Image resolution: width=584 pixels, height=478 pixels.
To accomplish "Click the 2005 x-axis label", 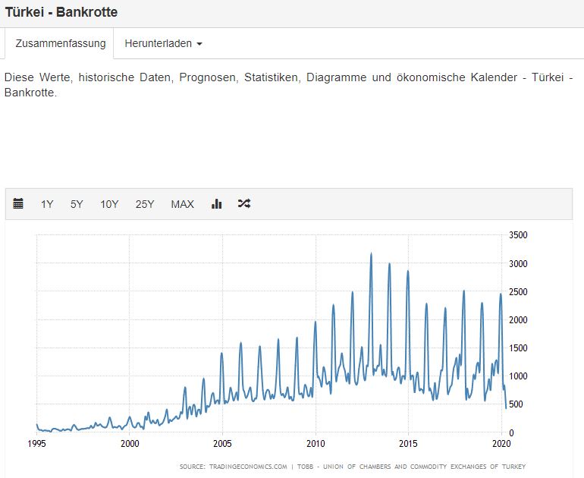I will (x=222, y=444).
